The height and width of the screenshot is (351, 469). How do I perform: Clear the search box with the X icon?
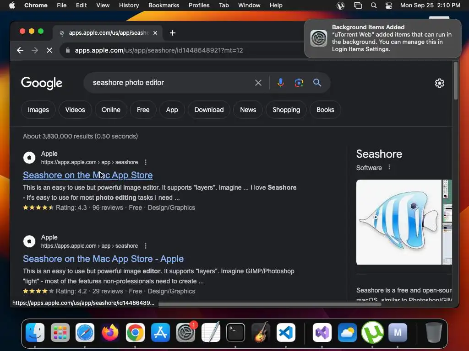pyautogui.click(x=258, y=83)
